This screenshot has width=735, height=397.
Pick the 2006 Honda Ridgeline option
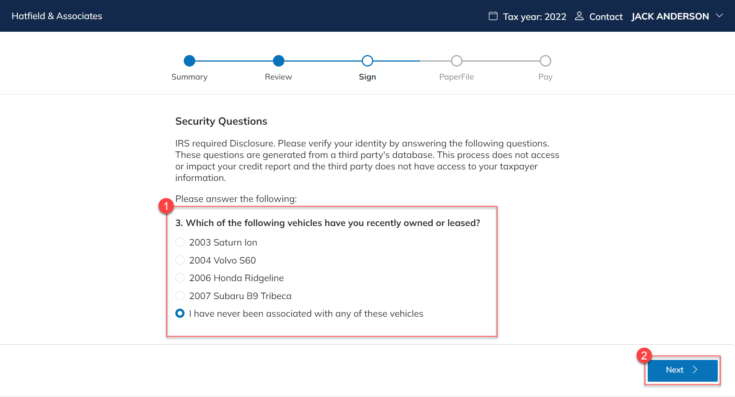click(x=180, y=278)
